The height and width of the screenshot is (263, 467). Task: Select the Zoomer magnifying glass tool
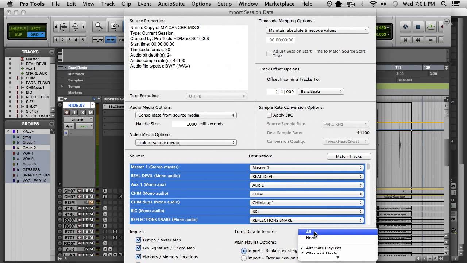click(x=99, y=26)
